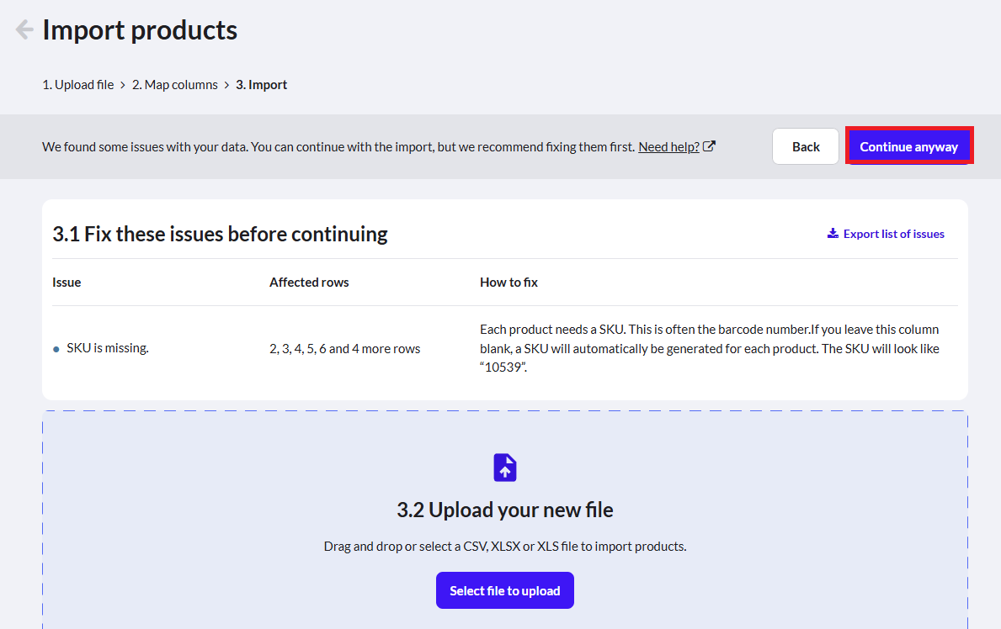
Task: Click the Back button
Action: (x=806, y=146)
